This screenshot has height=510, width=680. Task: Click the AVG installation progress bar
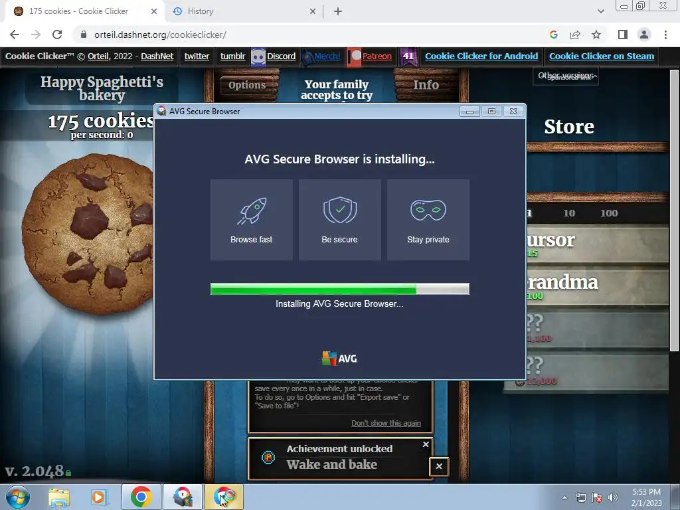pos(339,289)
